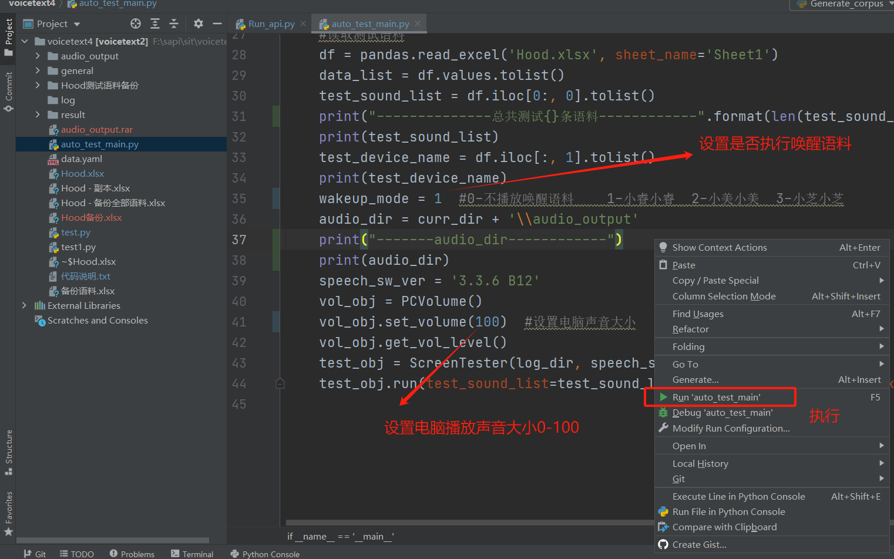Choose Execute Line in Python Console

(772, 496)
